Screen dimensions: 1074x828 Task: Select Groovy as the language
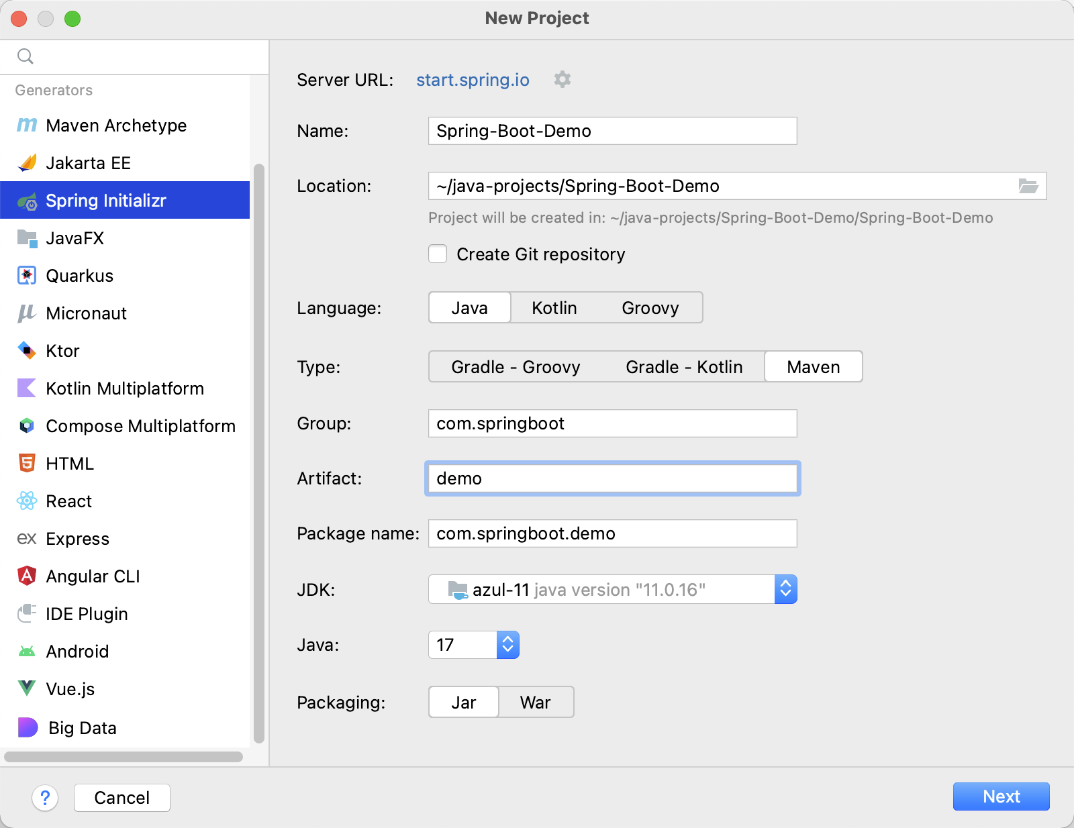[650, 308]
